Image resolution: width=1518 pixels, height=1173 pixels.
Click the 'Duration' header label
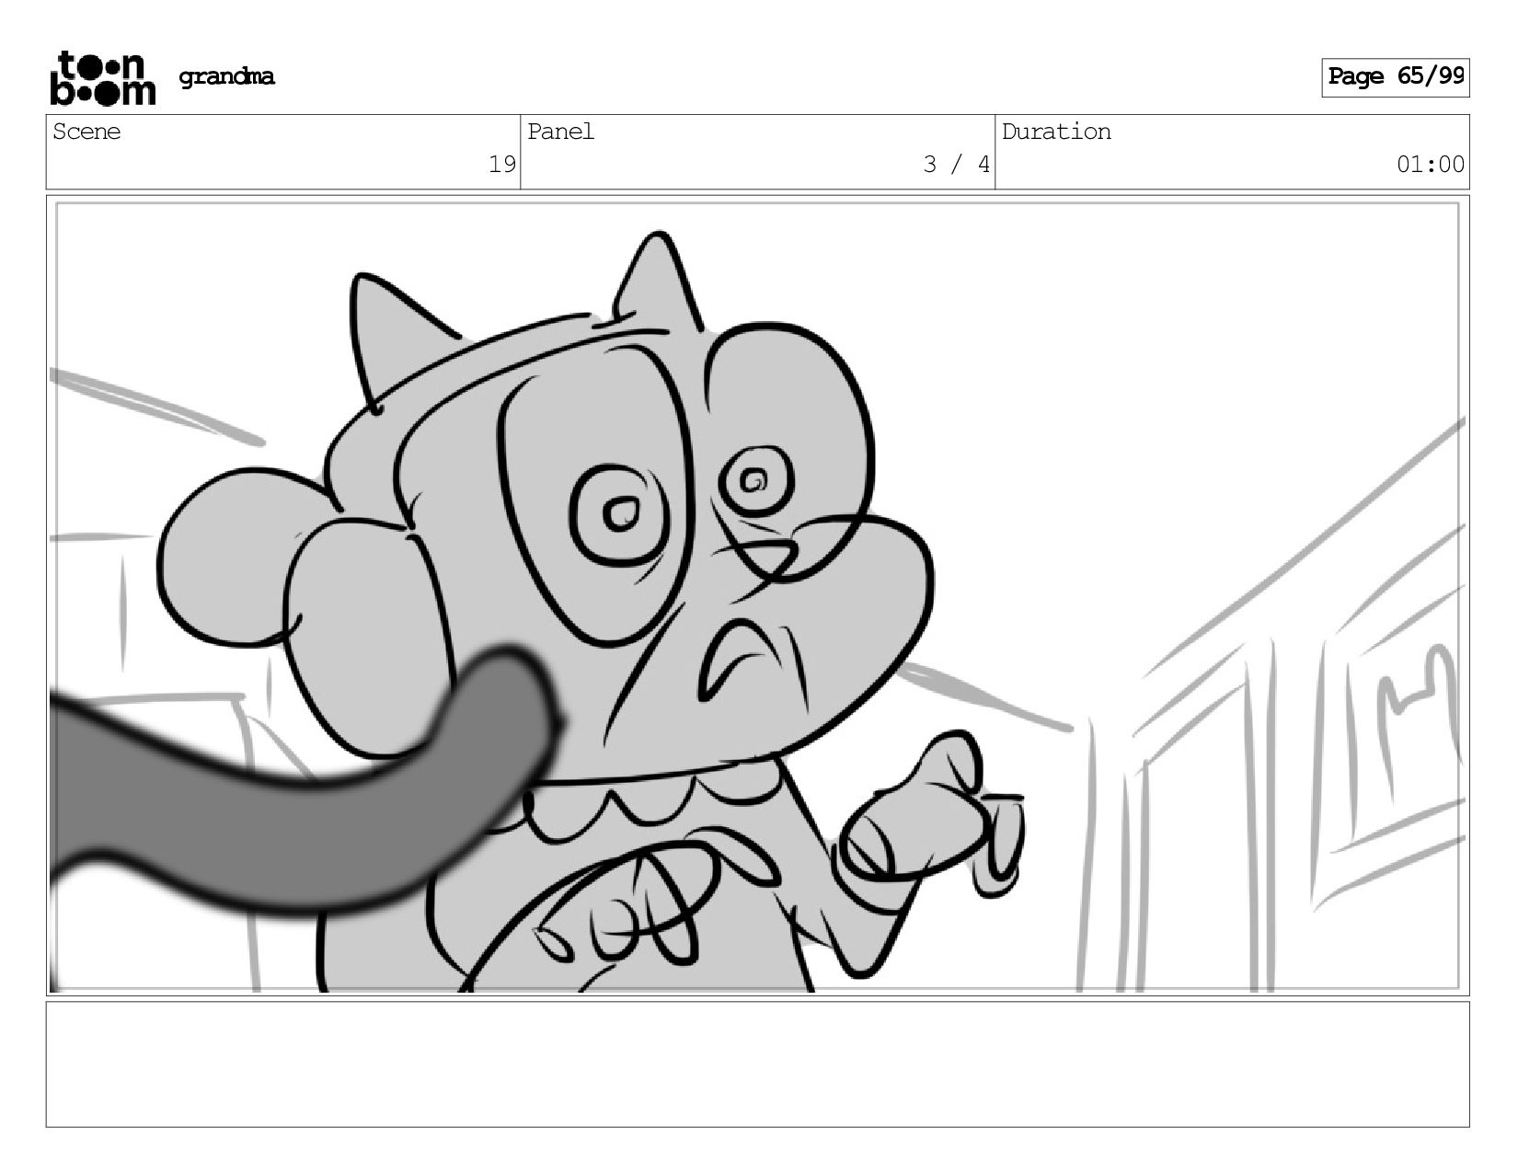pos(1056,132)
